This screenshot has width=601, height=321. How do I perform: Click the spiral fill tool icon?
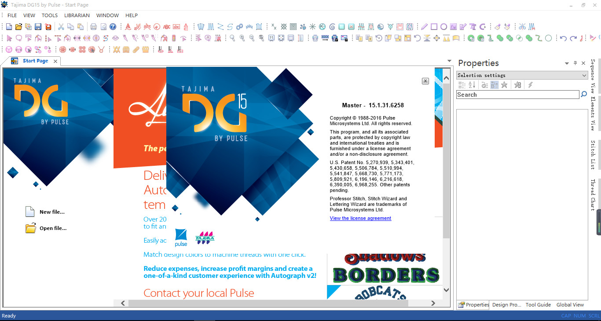(332, 27)
